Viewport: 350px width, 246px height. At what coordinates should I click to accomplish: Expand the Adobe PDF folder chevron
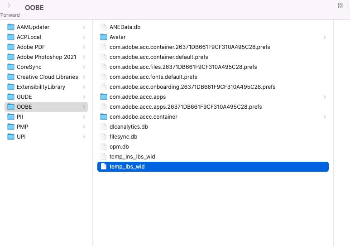click(x=84, y=47)
